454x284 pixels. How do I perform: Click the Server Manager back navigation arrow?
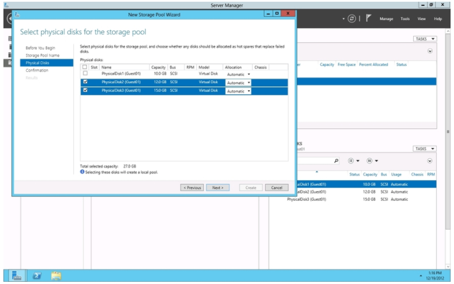9,19
